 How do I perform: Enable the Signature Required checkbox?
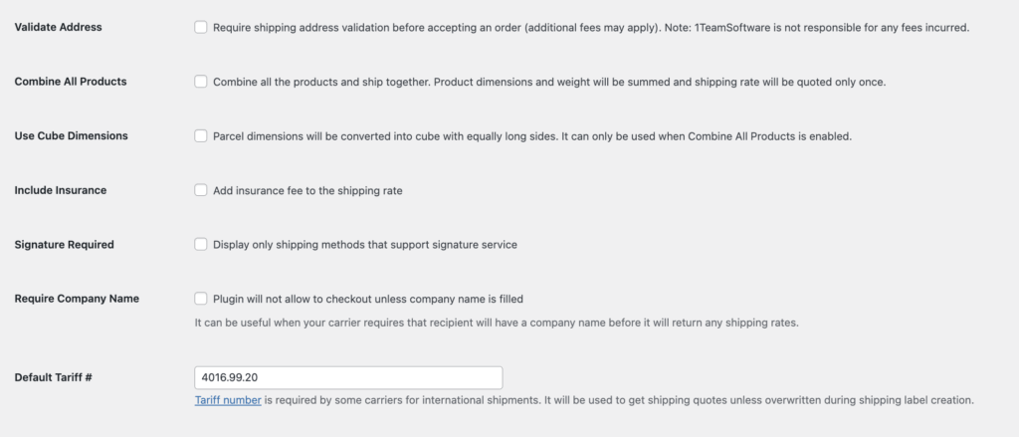(201, 244)
